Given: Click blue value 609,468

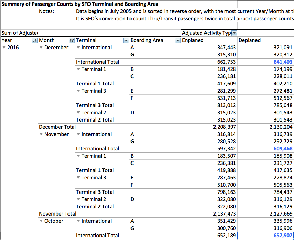Looking at the screenshot, I should (283, 149).
